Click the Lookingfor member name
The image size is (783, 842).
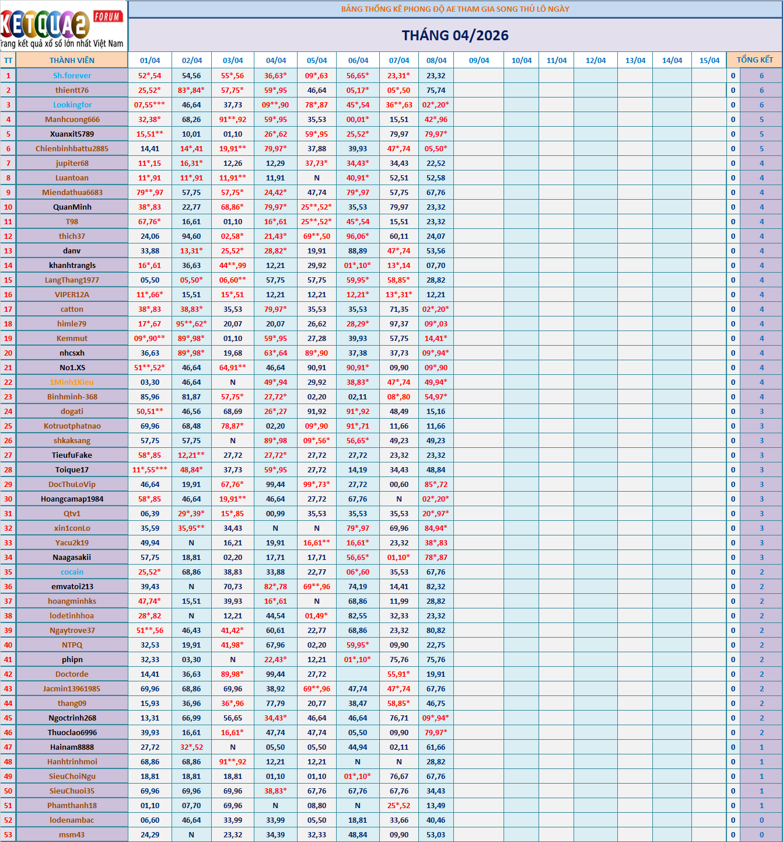click(72, 105)
